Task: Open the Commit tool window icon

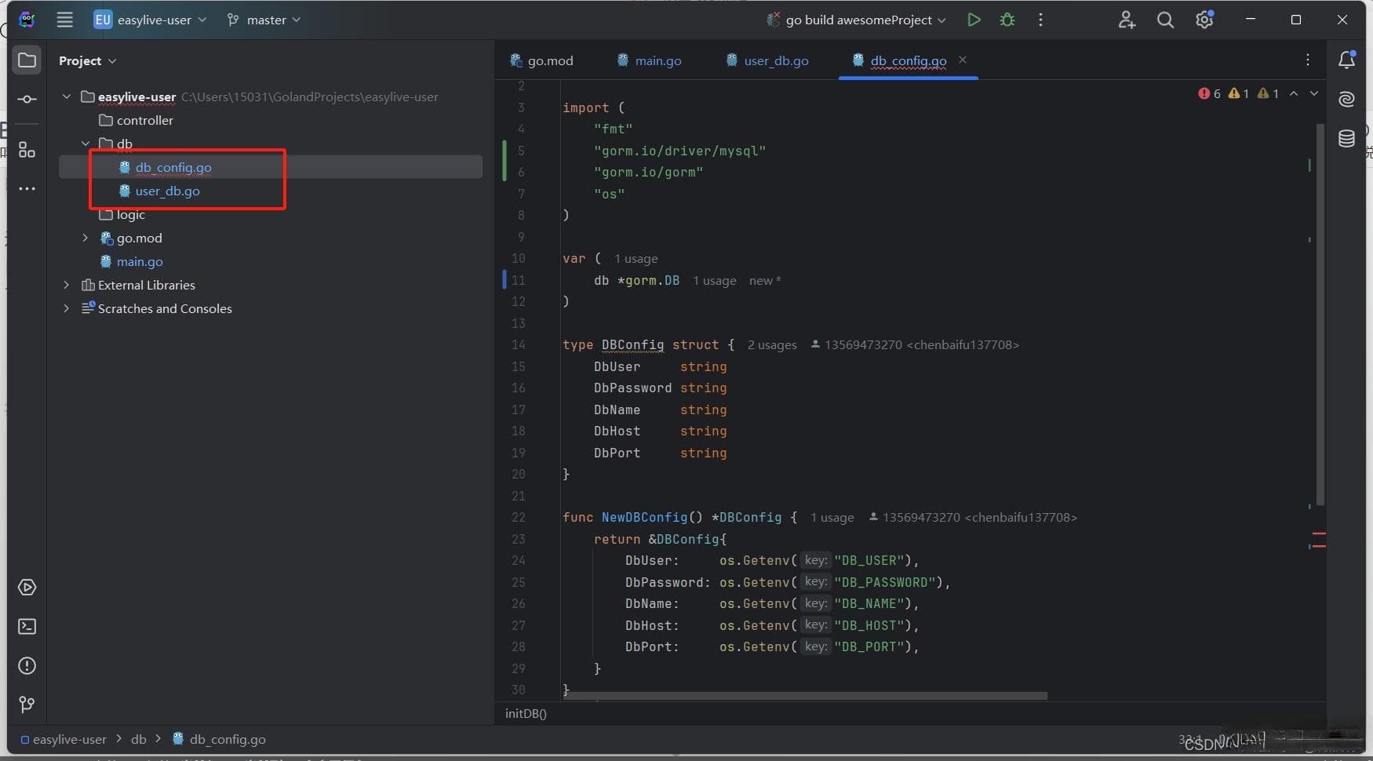Action: click(x=27, y=99)
